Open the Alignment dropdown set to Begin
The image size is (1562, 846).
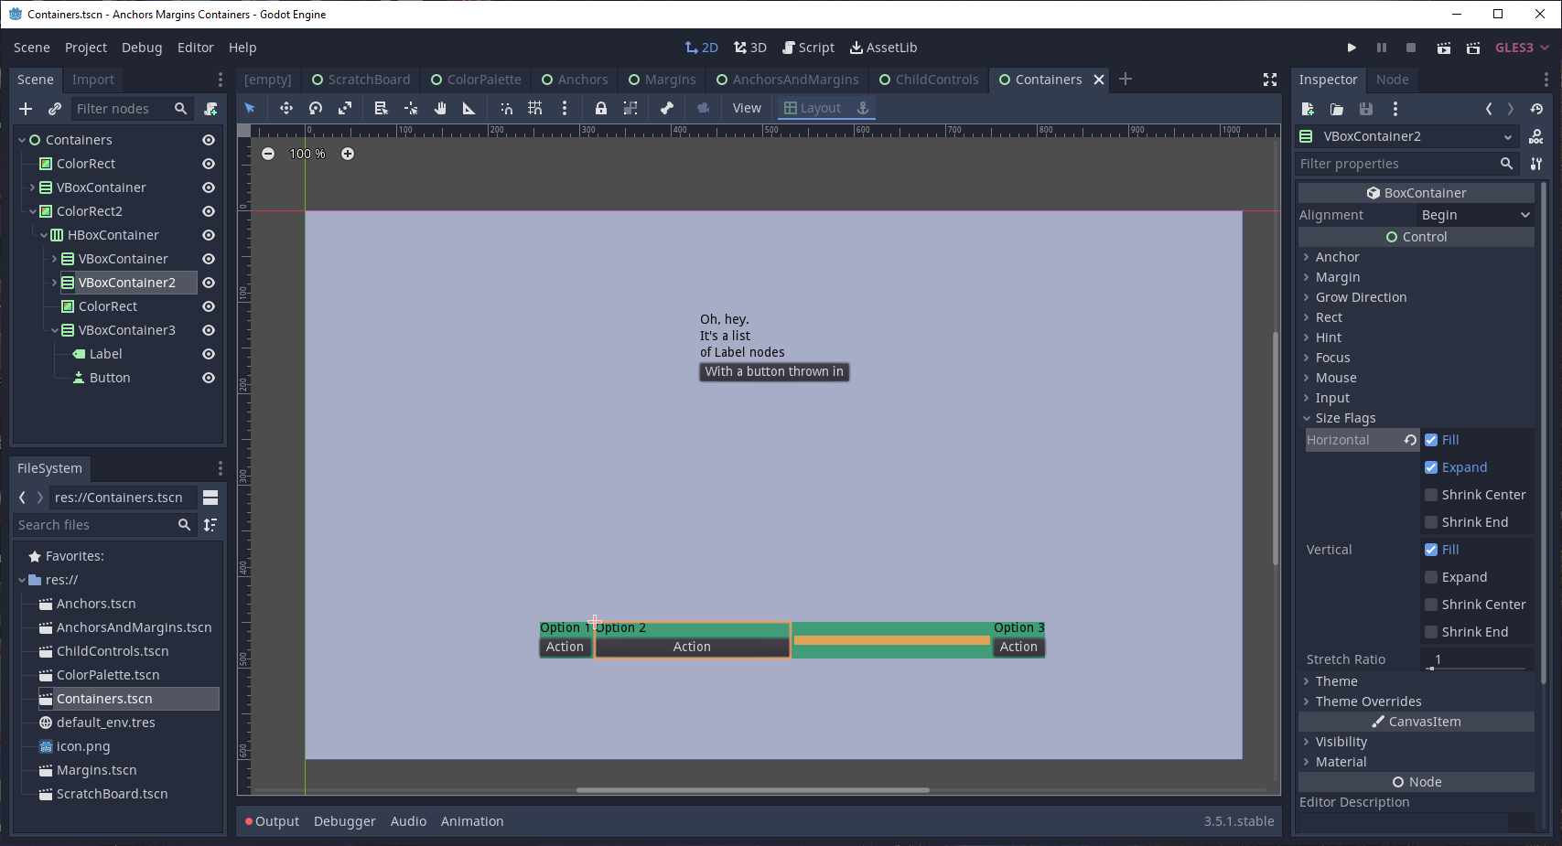pos(1473,215)
